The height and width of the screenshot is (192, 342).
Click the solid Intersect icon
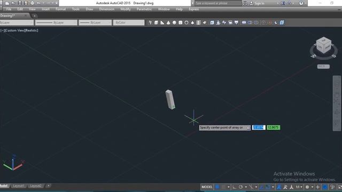coord(256,22)
